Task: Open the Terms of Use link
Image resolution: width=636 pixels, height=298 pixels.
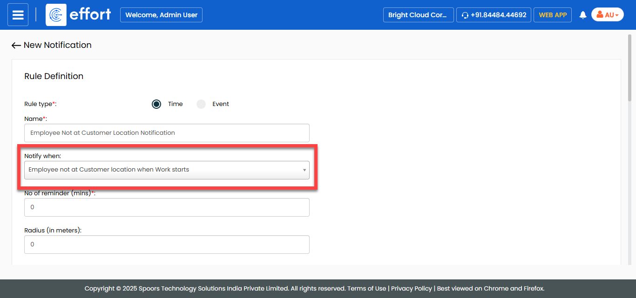Action: pos(366,288)
